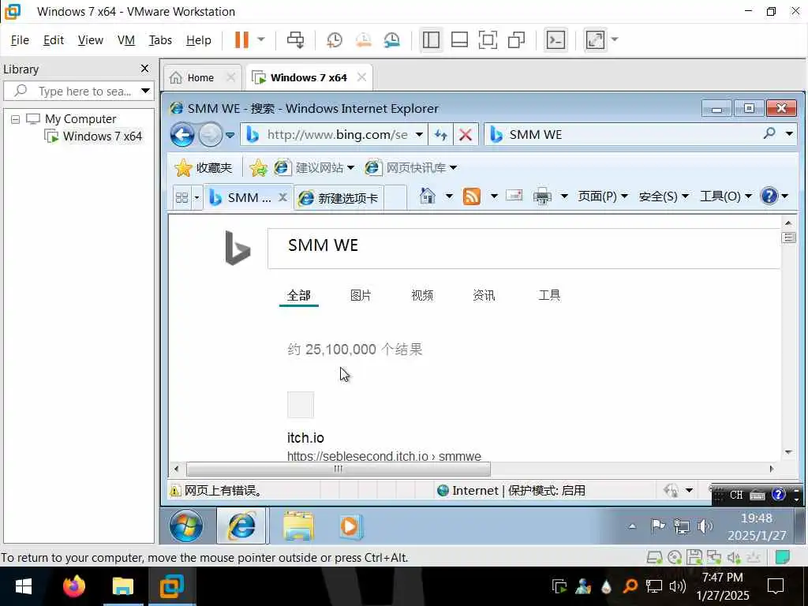Screen dimensions: 808x606
Task: Open the itch.io search result
Action: [x=305, y=438]
